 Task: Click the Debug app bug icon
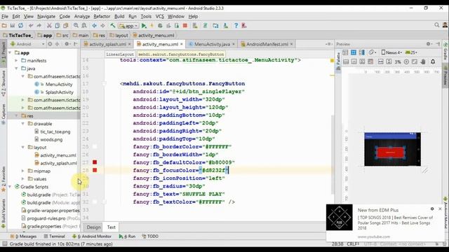coord(160,26)
